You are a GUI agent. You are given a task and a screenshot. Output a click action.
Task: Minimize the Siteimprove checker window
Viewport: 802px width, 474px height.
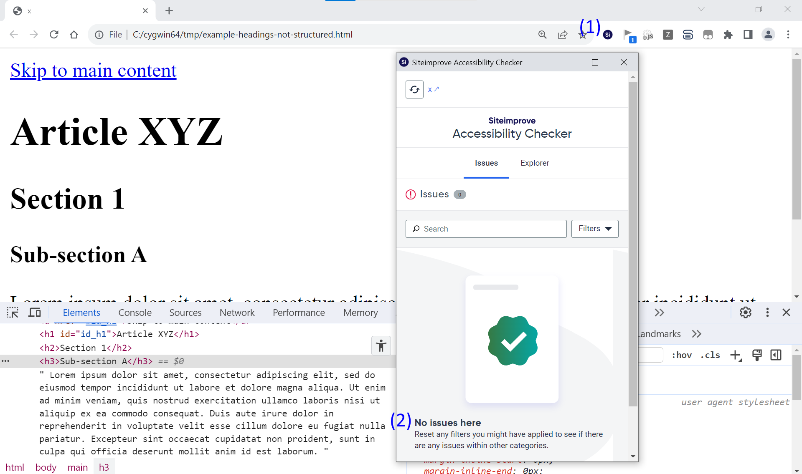tap(566, 62)
